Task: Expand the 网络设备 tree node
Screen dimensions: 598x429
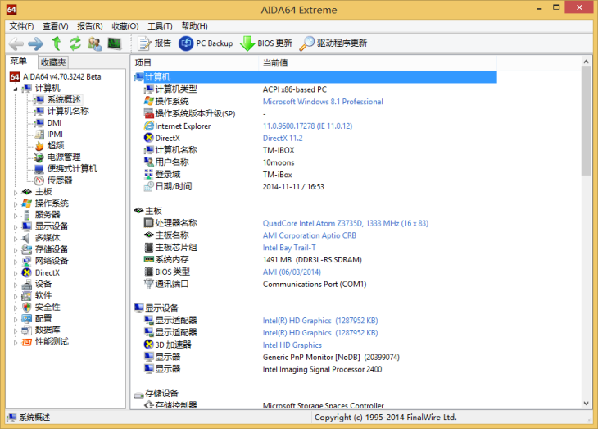Action: click(x=16, y=262)
